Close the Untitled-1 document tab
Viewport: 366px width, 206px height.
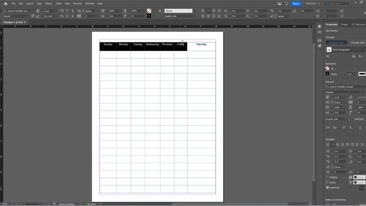coord(25,22)
